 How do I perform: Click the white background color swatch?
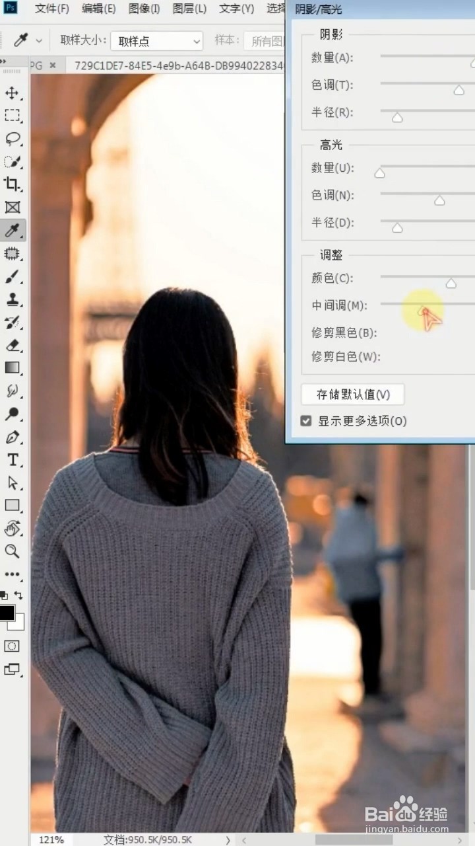[x=20, y=623]
